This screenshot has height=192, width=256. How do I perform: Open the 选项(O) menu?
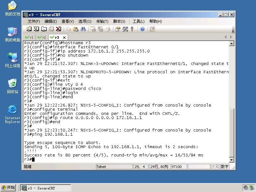85,21
